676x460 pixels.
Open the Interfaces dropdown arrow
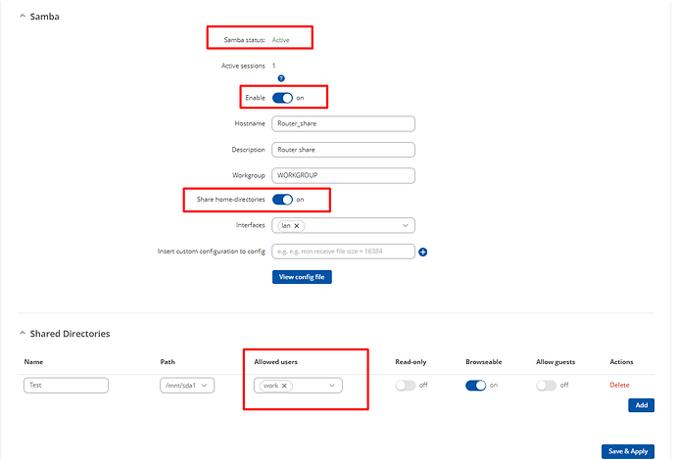click(x=406, y=226)
